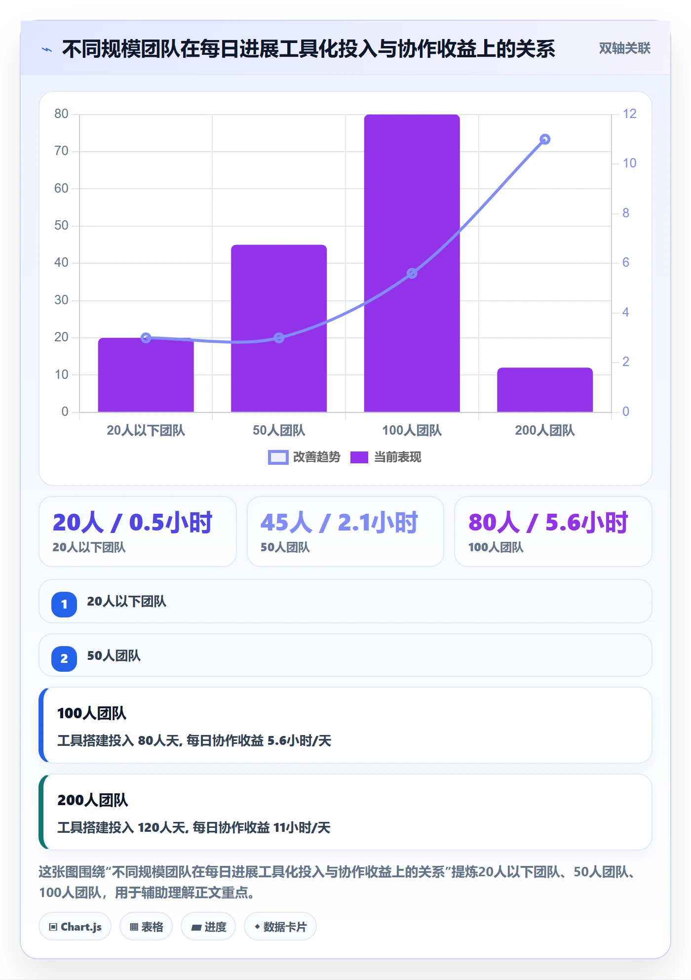Click the chart title heading text

(308, 49)
